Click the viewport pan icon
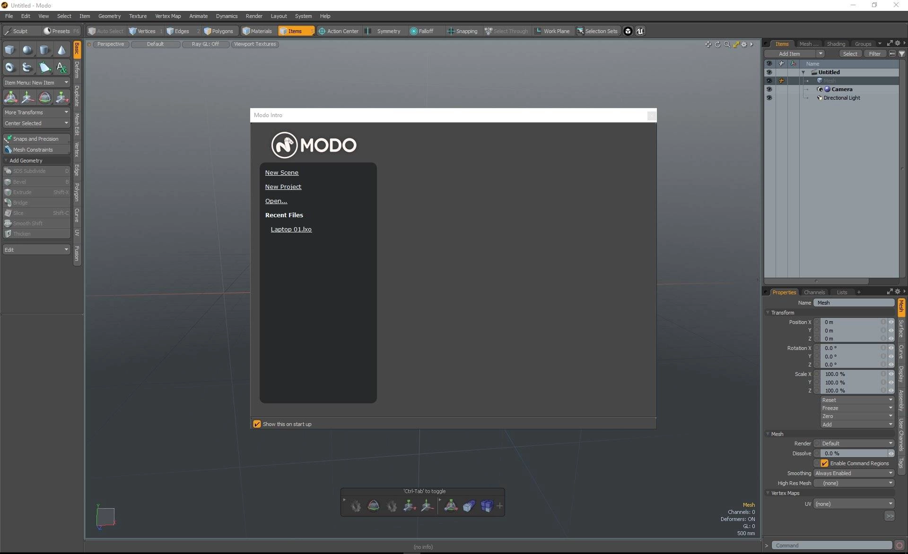Viewport: 908px width, 554px height. (708, 44)
